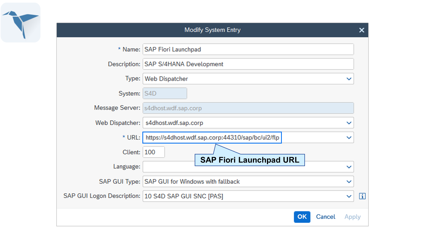This screenshot has width=425, height=229.
Task: Edit the Name field 'SAP Fiori Launchpad'
Action: click(248, 49)
